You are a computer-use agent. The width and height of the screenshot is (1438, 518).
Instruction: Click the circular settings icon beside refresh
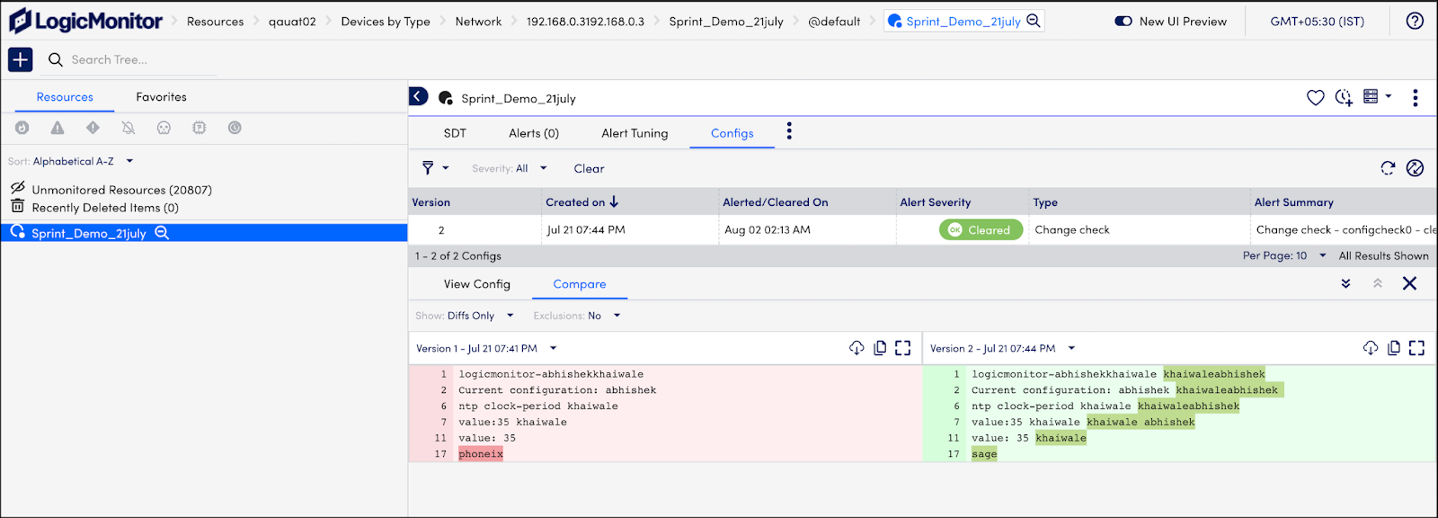1415,168
